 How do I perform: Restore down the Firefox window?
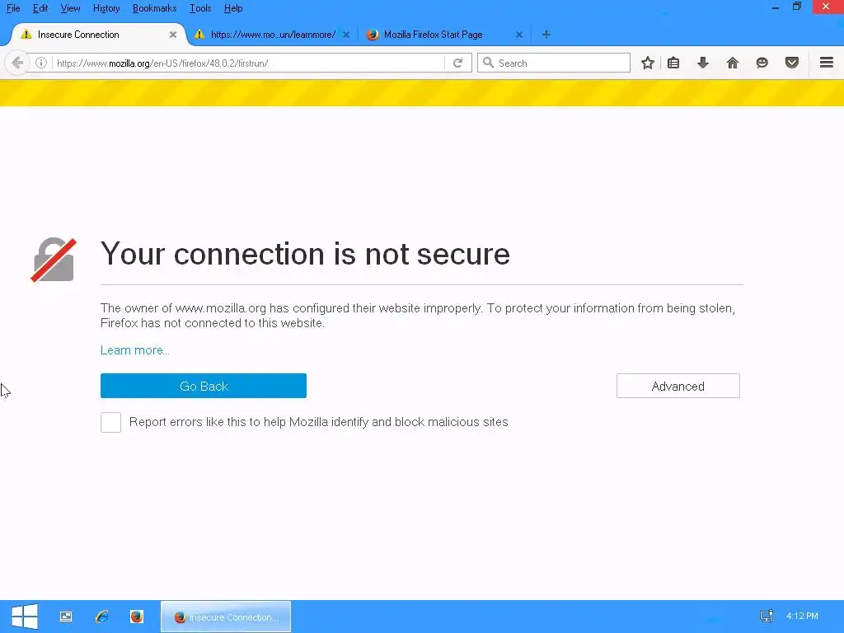(797, 7)
